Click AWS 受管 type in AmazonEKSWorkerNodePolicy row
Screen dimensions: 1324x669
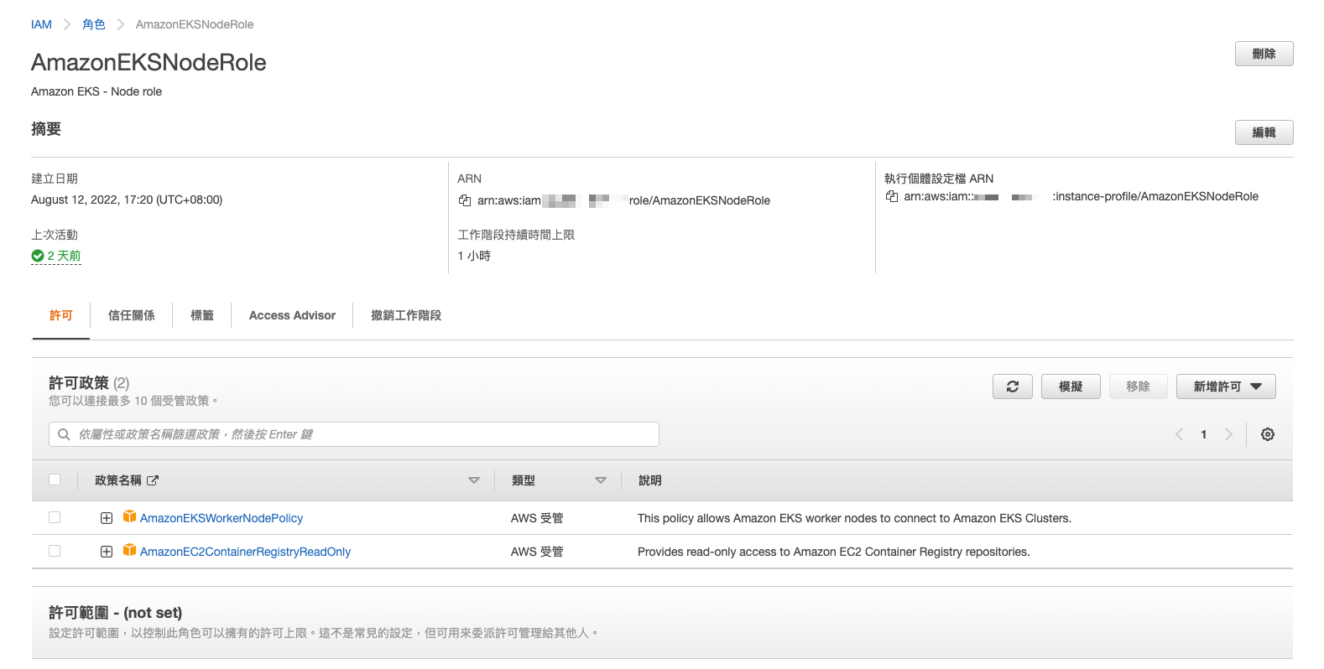tap(537, 518)
